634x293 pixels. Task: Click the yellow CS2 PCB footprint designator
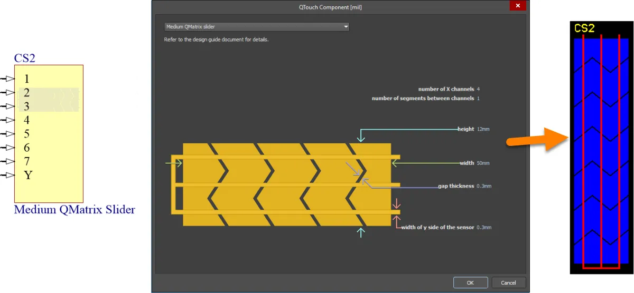pyautogui.click(x=584, y=28)
